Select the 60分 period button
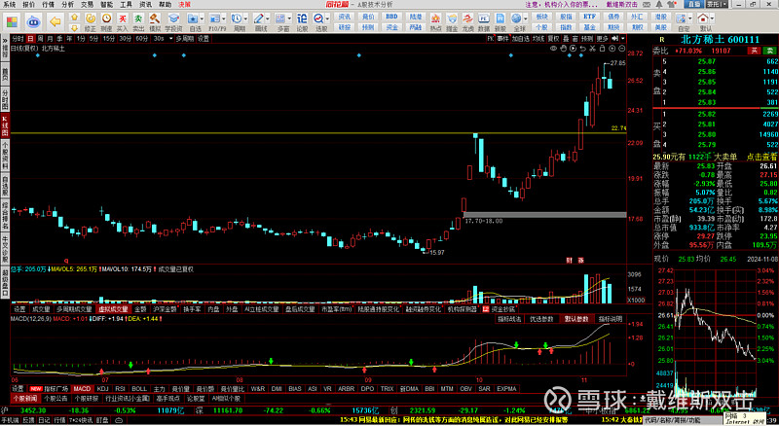The height and width of the screenshot is (426, 779). (x=142, y=38)
